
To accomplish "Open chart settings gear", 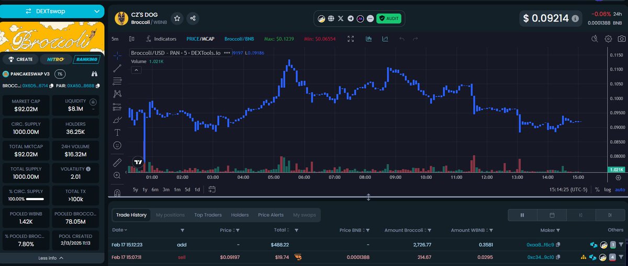I will pyautogui.click(x=608, y=39).
